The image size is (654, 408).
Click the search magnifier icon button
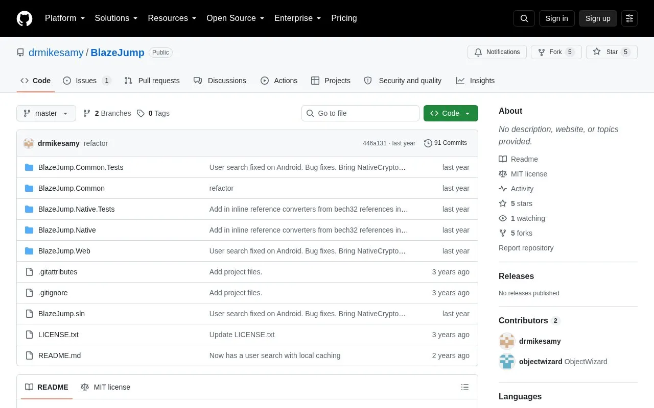524,18
